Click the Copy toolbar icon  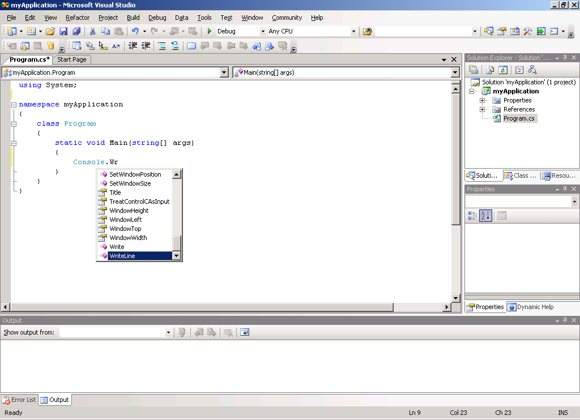pyautogui.click(x=105, y=32)
